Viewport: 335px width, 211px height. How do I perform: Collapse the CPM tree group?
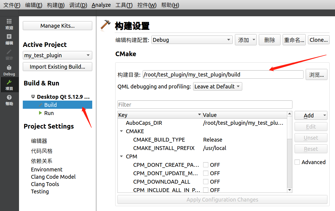121,156
